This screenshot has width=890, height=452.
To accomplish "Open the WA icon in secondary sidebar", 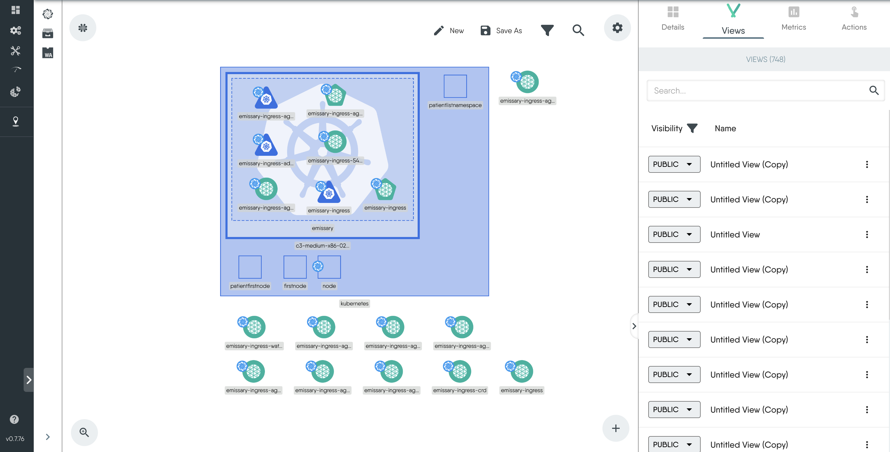I will 48,53.
